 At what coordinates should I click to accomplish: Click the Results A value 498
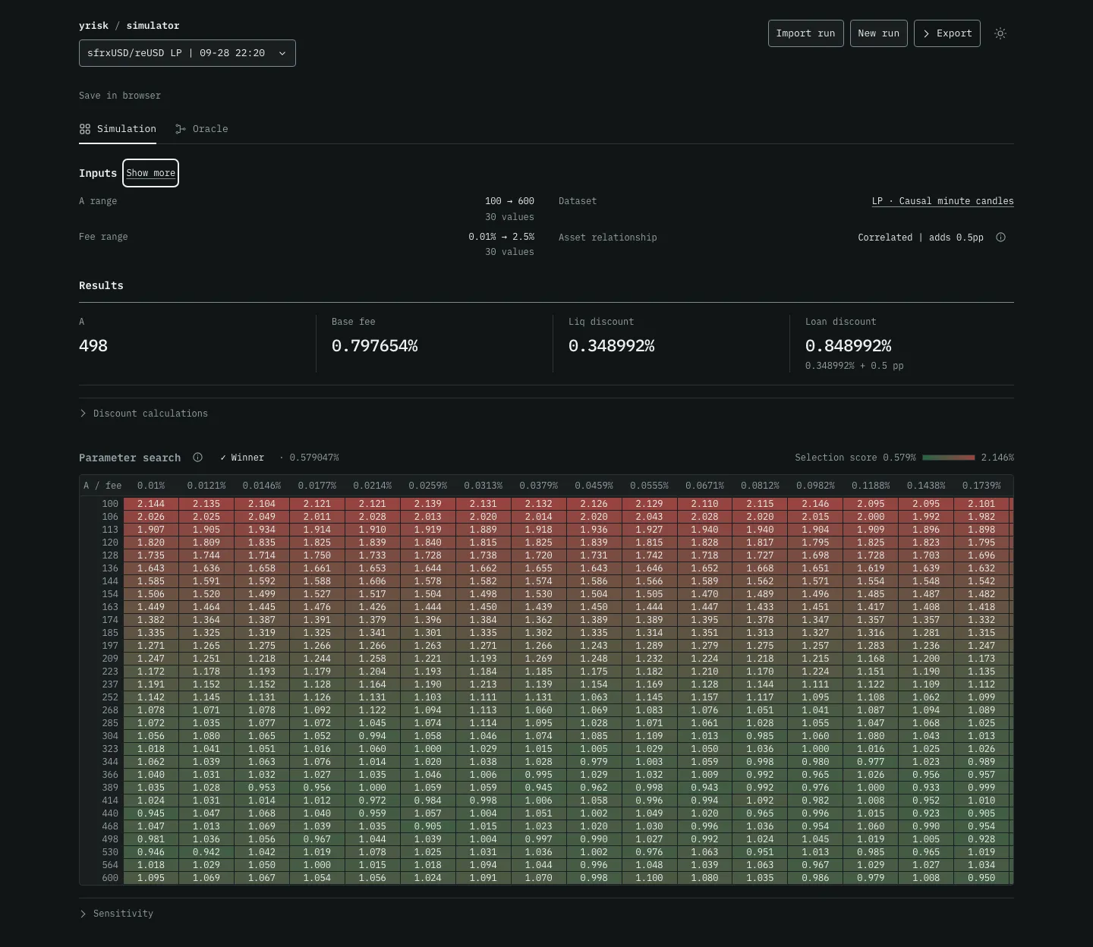93,346
